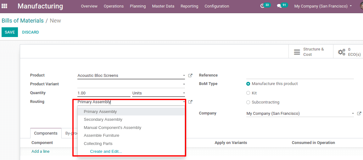Expand the Product Variant dropdown arrow
The image size is (363, 160).
(184, 84)
